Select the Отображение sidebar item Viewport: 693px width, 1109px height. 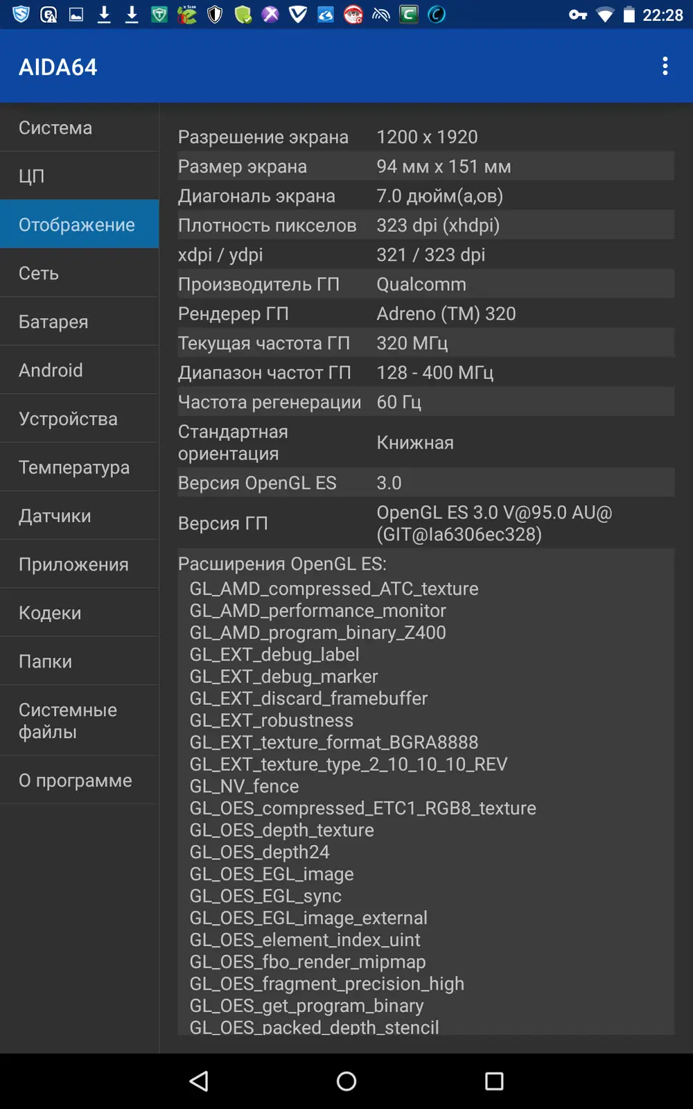click(x=79, y=225)
